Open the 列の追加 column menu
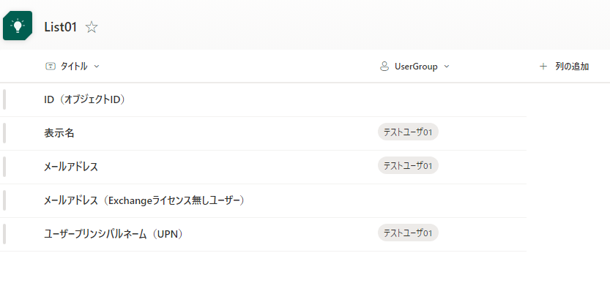Viewport: 610px width, 283px height. coord(564,67)
